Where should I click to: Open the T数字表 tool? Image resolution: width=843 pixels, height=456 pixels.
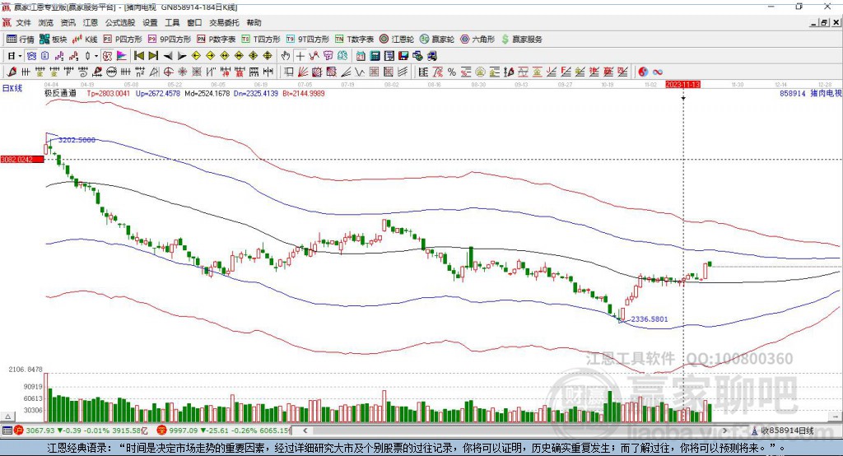(x=354, y=40)
